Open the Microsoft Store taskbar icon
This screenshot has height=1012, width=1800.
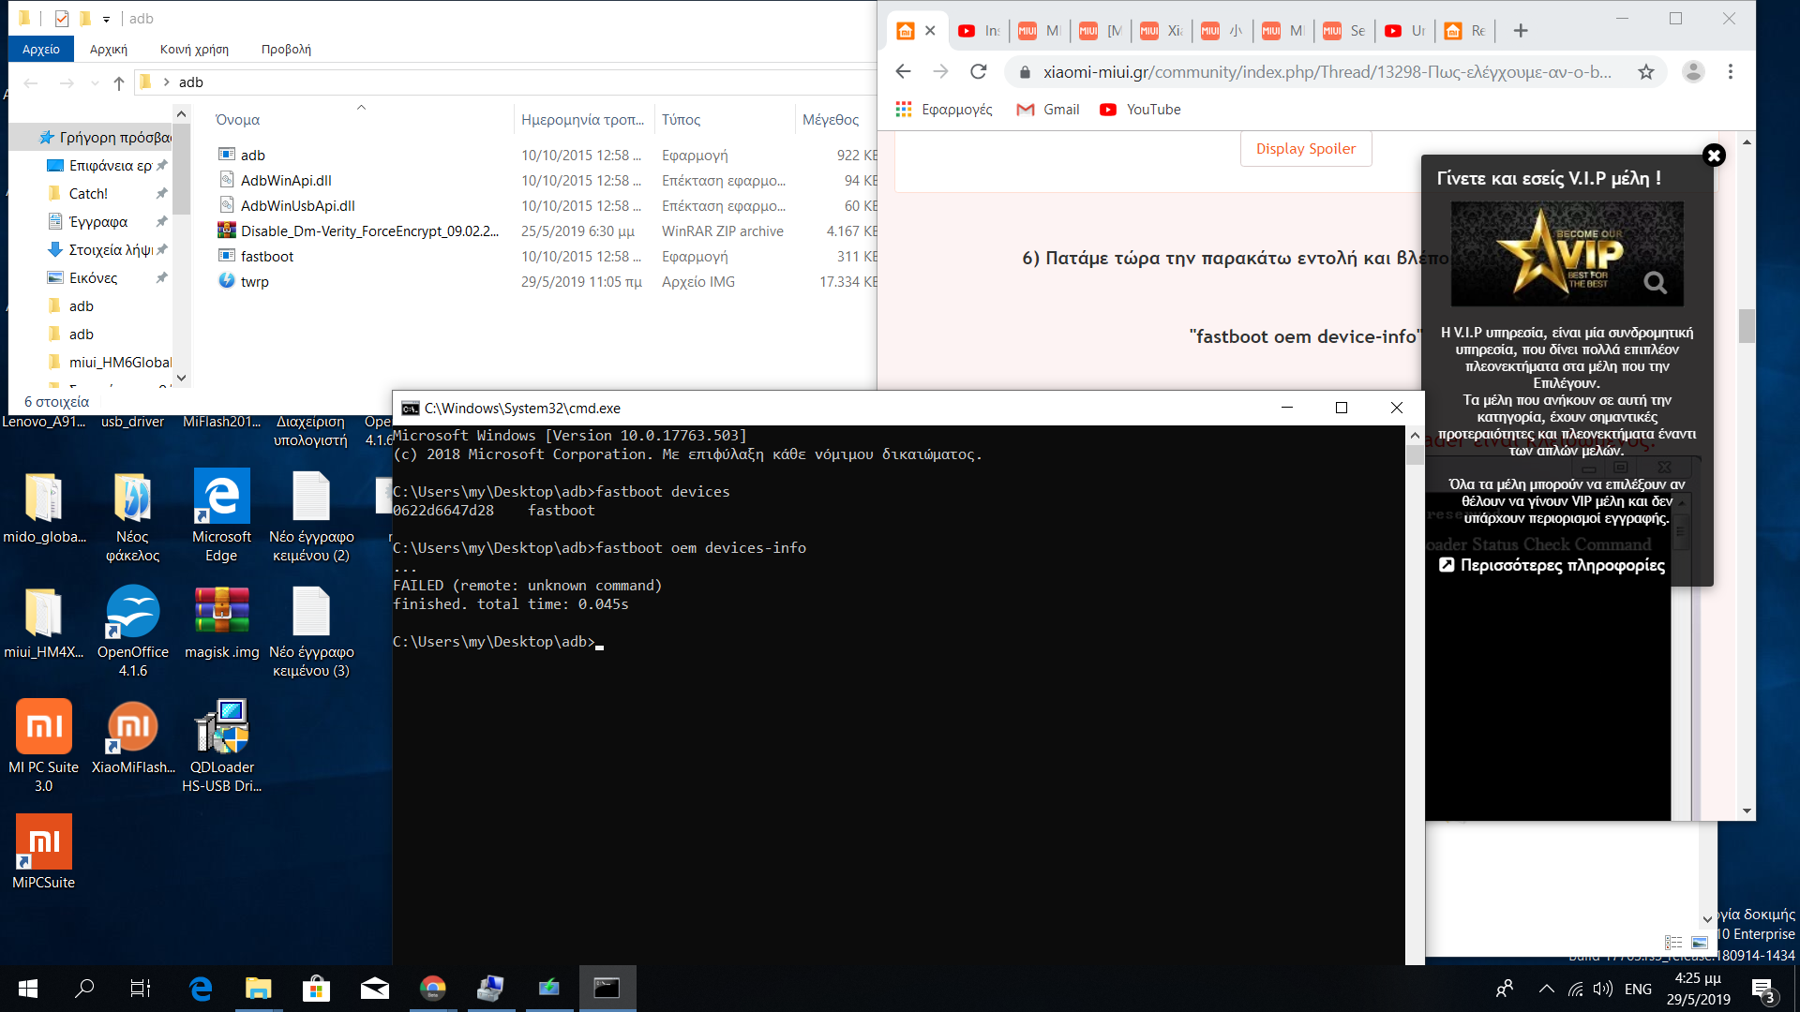tap(316, 989)
